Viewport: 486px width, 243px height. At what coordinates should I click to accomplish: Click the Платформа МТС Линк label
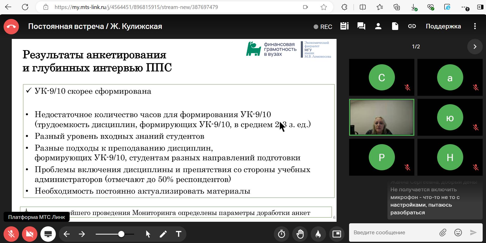click(37, 217)
